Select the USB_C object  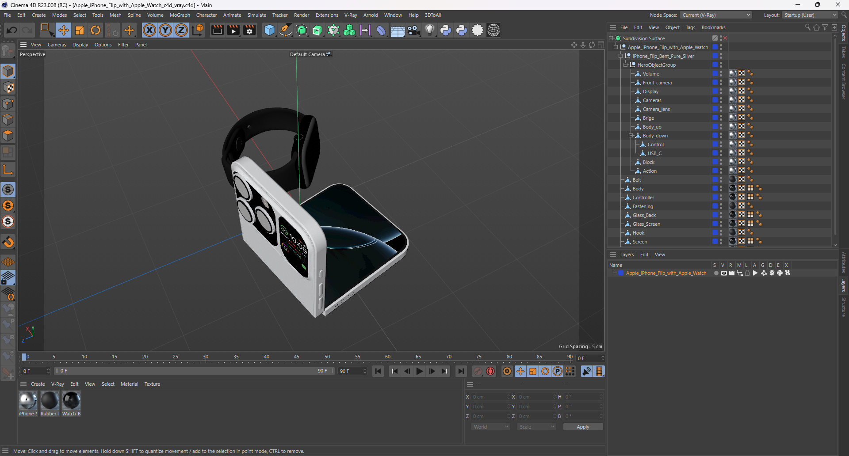tap(654, 153)
